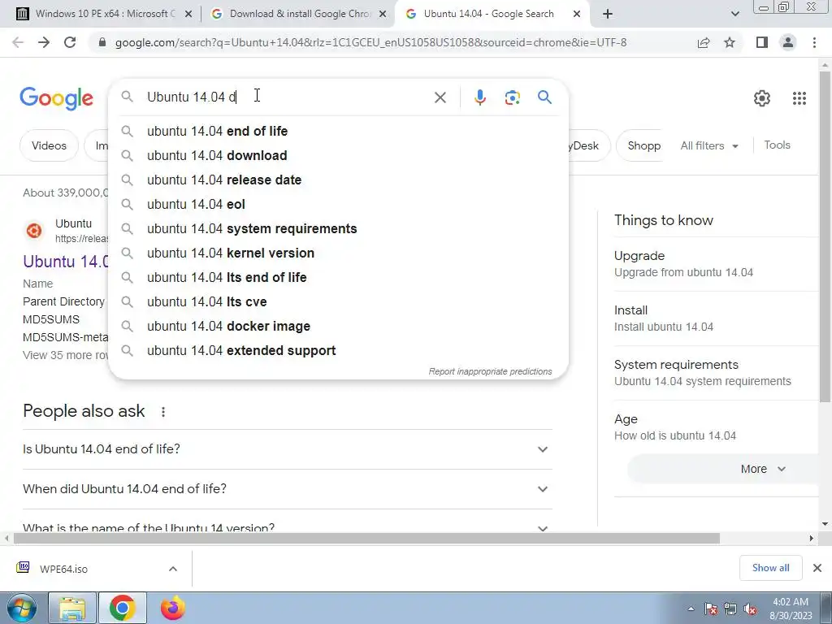Image resolution: width=832 pixels, height=624 pixels.
Task: Click the Chrome taskbar icon
Action: 122,608
